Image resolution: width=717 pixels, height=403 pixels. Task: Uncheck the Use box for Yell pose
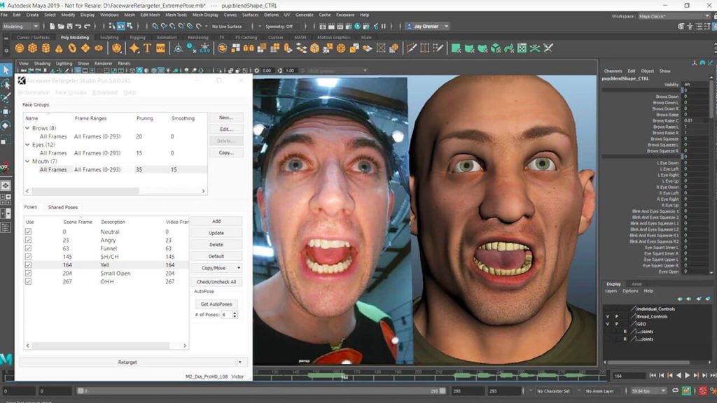click(28, 265)
